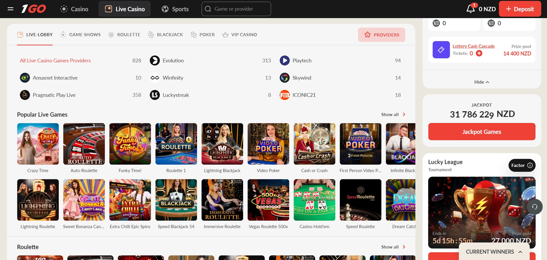
Task: Open the Infinite Blackjack thumbnail
Action: click(x=401, y=144)
